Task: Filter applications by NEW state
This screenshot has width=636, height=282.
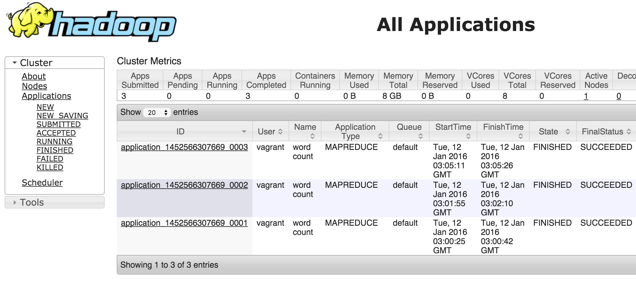Action: tap(45, 107)
